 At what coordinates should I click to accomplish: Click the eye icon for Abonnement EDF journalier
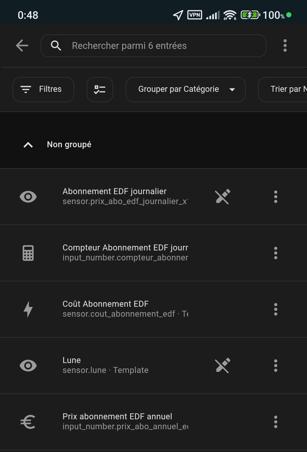pyautogui.click(x=28, y=197)
